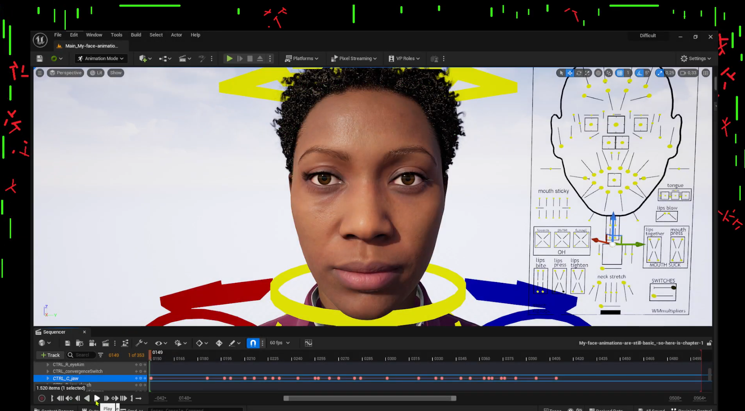Add a key on the CTRL_C_jaw track
This screenshot has height=411, width=745.
pos(141,378)
